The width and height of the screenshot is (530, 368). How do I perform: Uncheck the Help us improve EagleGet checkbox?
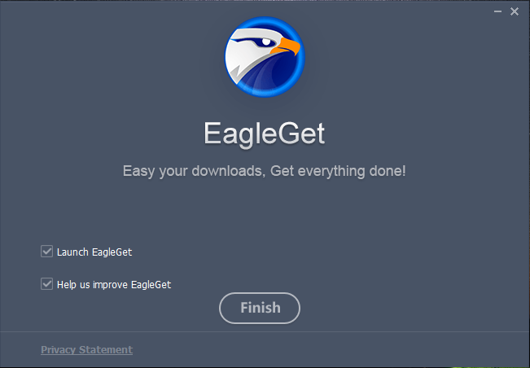46,284
